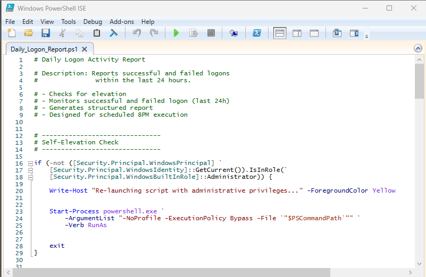Collapse the code block at line 16
Viewport: 426px width, 277px height.
pyautogui.click(x=30, y=163)
